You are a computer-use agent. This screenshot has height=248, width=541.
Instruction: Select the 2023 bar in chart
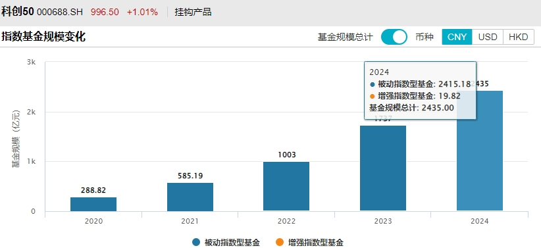383,168
